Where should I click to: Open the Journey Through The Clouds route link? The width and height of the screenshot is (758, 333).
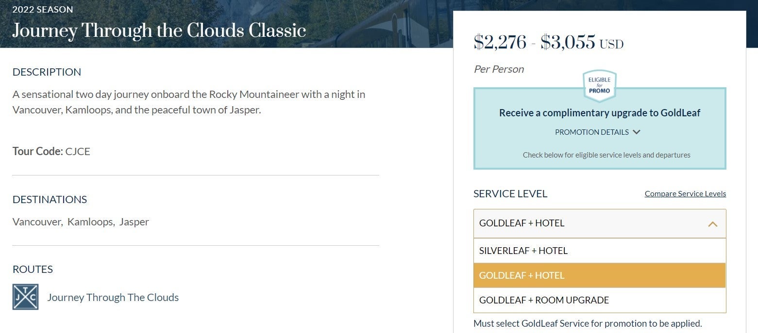click(x=113, y=297)
